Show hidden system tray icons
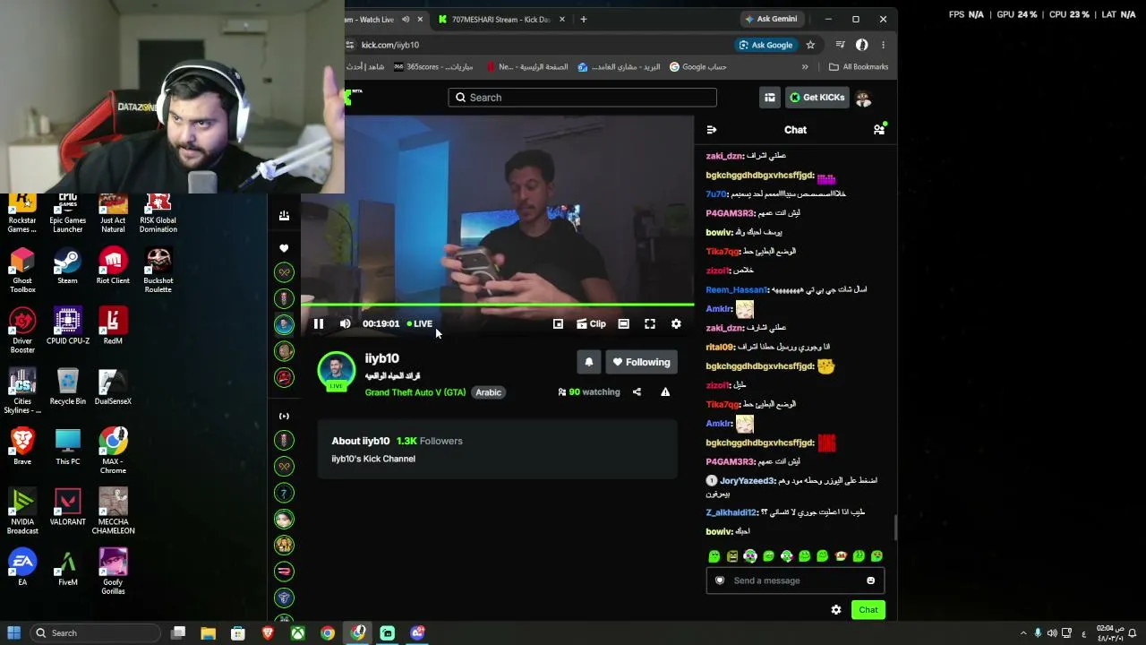 (1023, 633)
